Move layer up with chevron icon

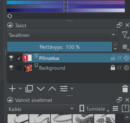[x=52, y=88]
